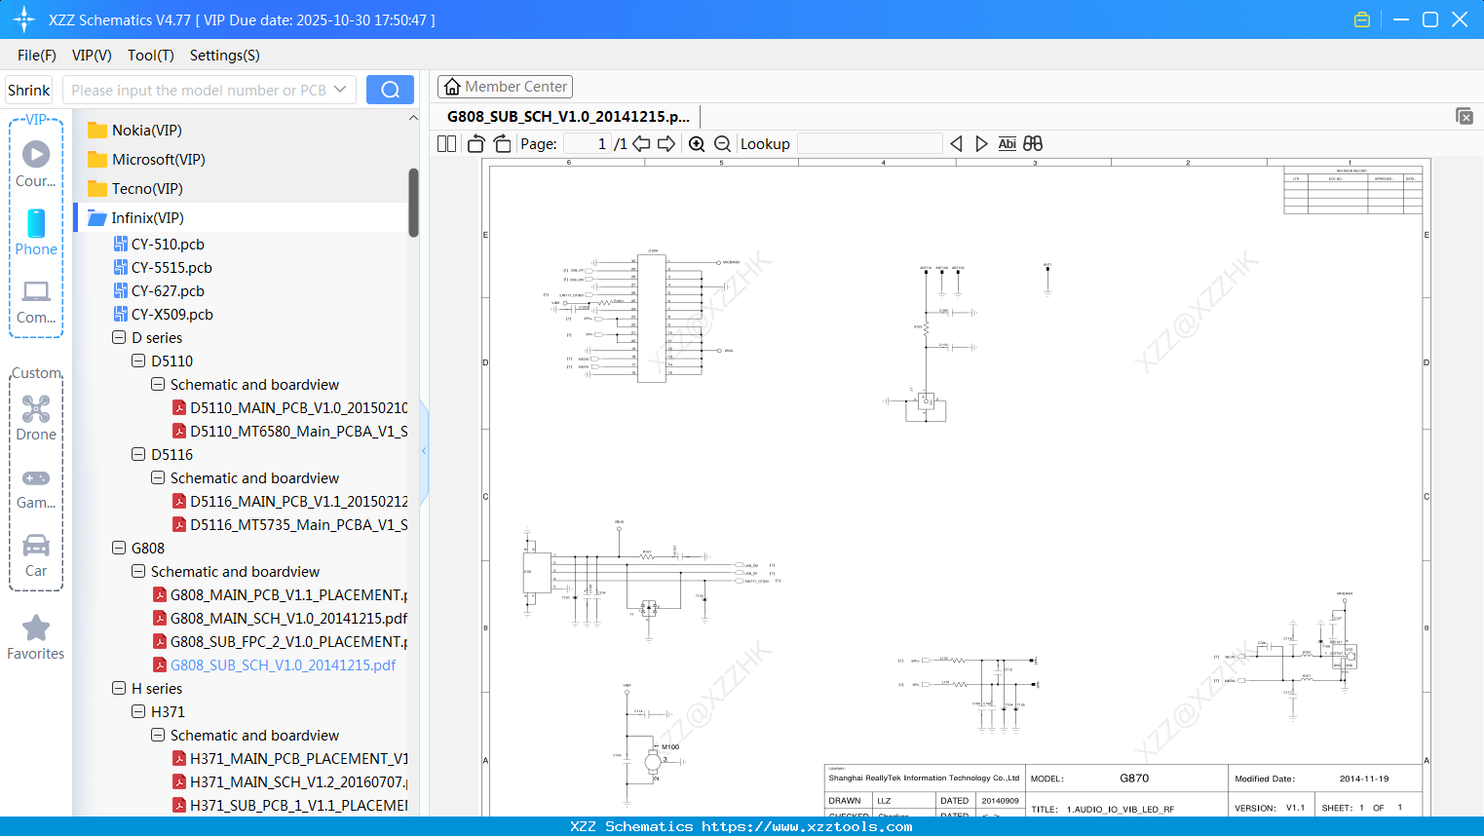Select the Drone category icon

(x=36, y=409)
